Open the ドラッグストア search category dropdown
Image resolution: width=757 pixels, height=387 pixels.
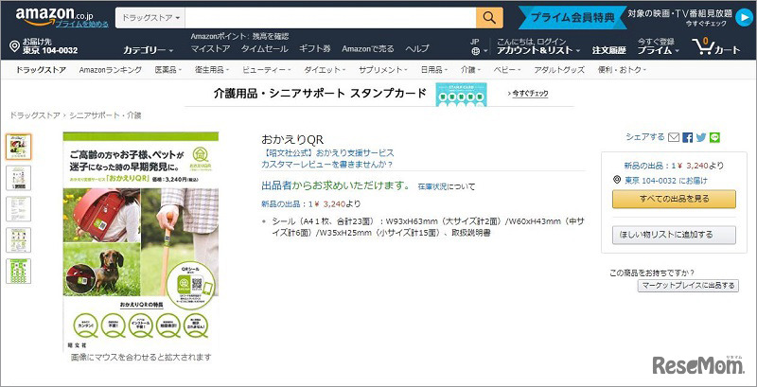(x=150, y=18)
